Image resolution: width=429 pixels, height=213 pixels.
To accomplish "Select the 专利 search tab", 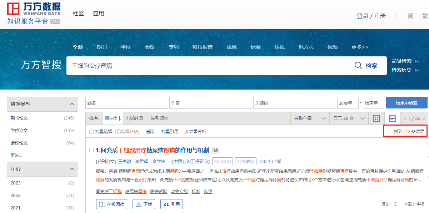I will (x=174, y=47).
